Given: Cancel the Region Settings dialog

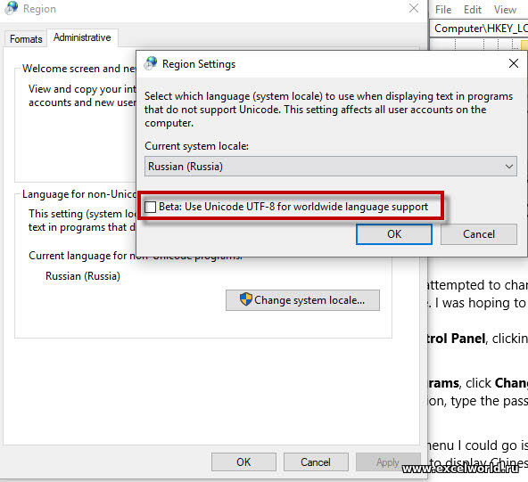Looking at the screenshot, I should point(478,234).
